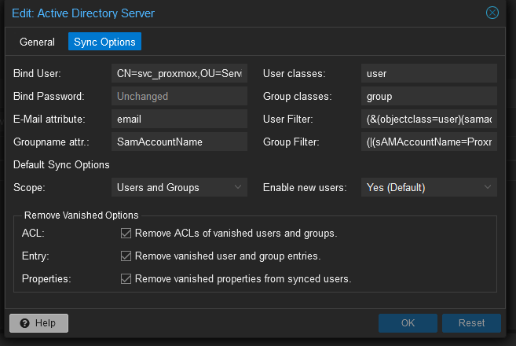Screen dimensions: 516x346
Task: Click the Bind User label
Action: point(37,73)
